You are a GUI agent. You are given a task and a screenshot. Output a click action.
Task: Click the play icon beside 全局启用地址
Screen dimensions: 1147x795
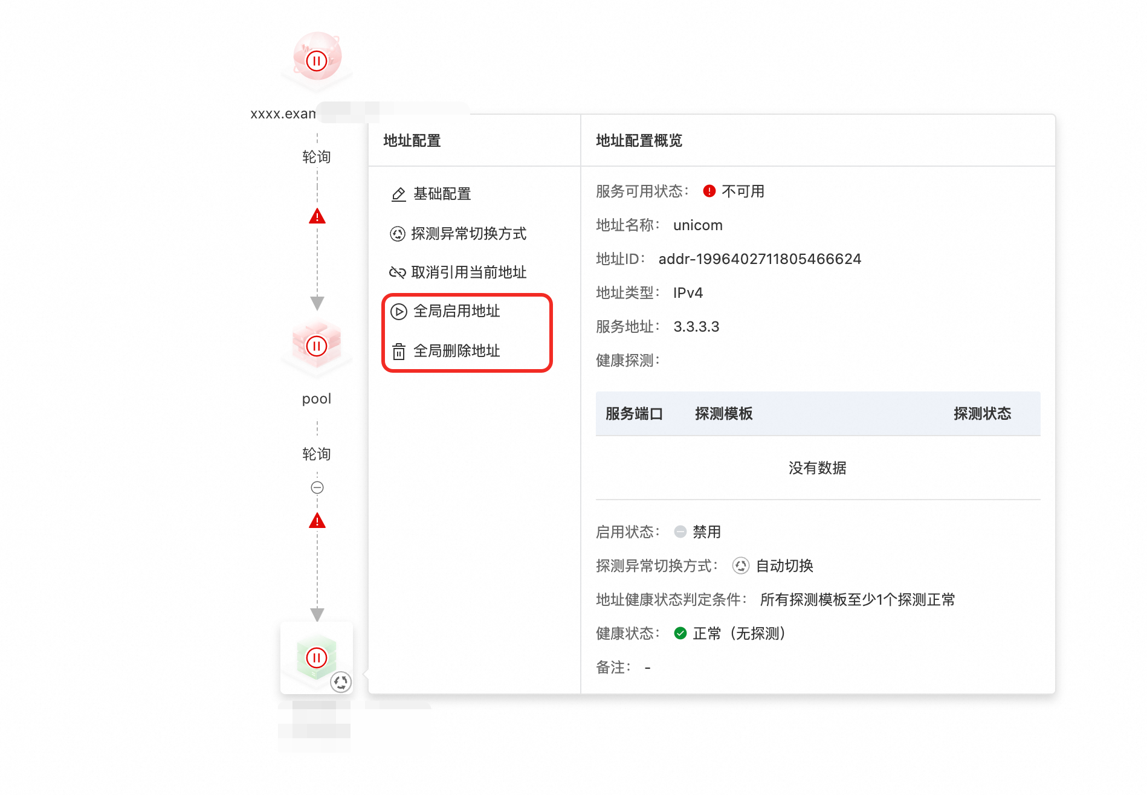[x=399, y=312]
